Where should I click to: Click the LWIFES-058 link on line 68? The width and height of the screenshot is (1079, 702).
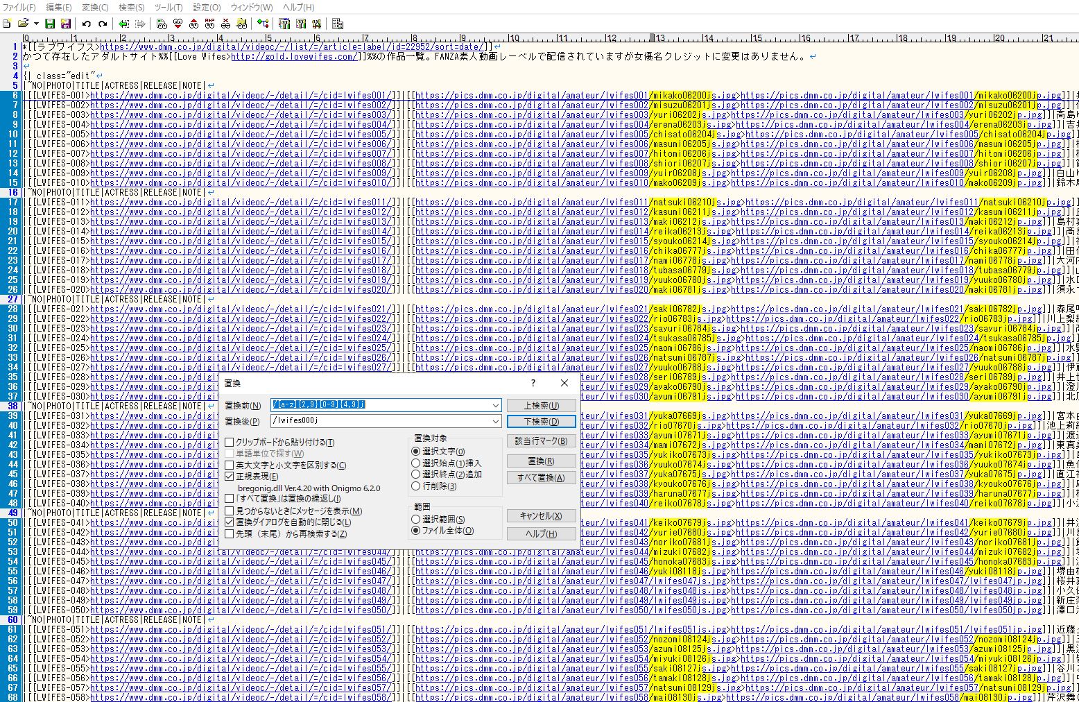coord(241,697)
